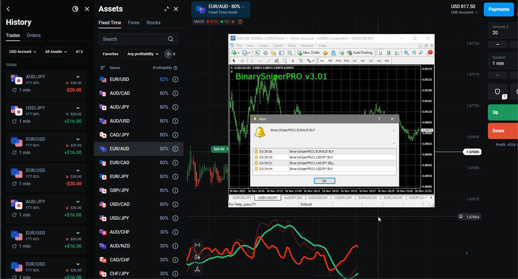Collapse the Assets panel with arrows icon
The image size is (518, 279).
pos(166,9)
